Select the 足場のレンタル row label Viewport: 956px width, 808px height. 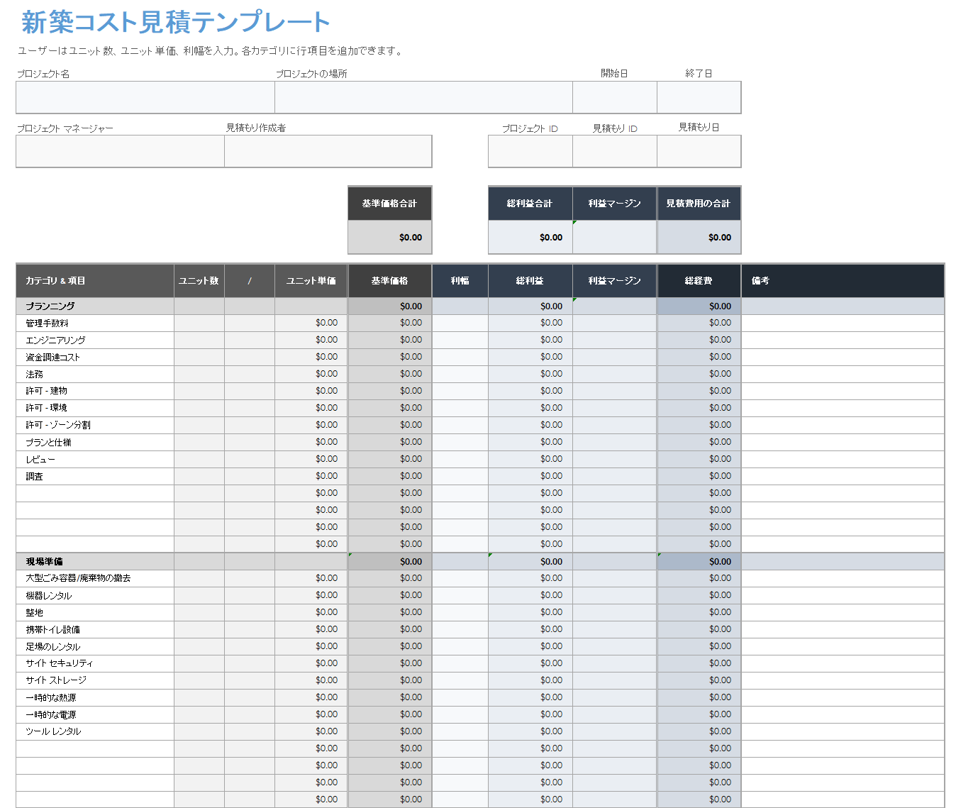(53, 647)
